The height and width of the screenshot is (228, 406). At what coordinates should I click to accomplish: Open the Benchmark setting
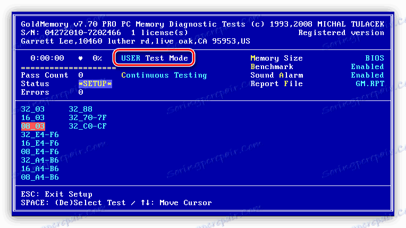coord(272,66)
